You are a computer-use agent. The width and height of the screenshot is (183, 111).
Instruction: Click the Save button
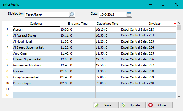pos(106,105)
